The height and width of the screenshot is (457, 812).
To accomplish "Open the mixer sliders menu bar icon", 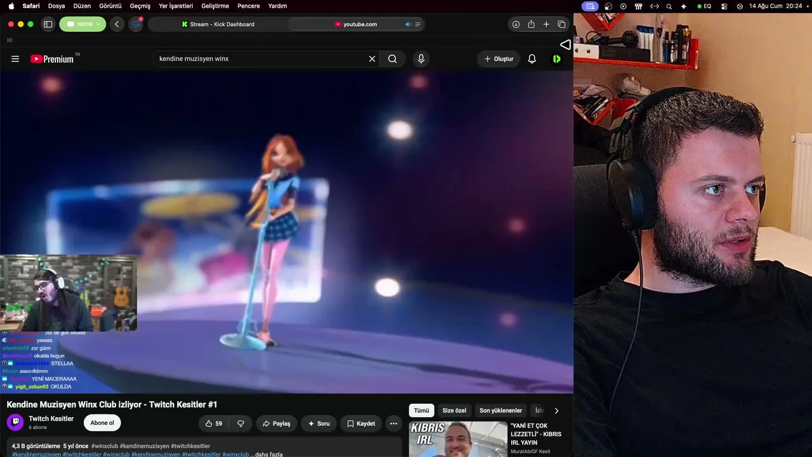I will coord(639,6).
